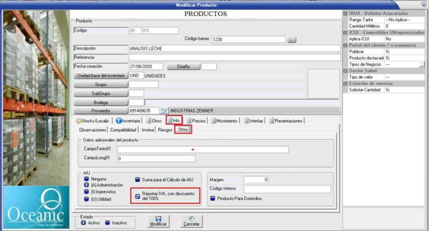Collapse the Sector Salud section
The height and width of the screenshot is (231, 429).
tap(345, 71)
